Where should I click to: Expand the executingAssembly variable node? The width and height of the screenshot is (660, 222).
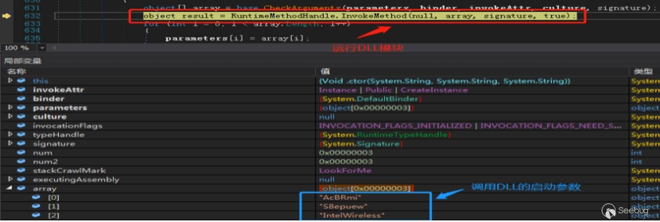[x=10, y=179]
